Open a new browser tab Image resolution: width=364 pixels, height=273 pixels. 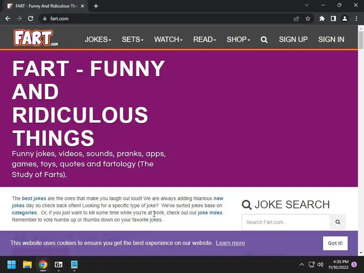pyautogui.click(x=96, y=6)
